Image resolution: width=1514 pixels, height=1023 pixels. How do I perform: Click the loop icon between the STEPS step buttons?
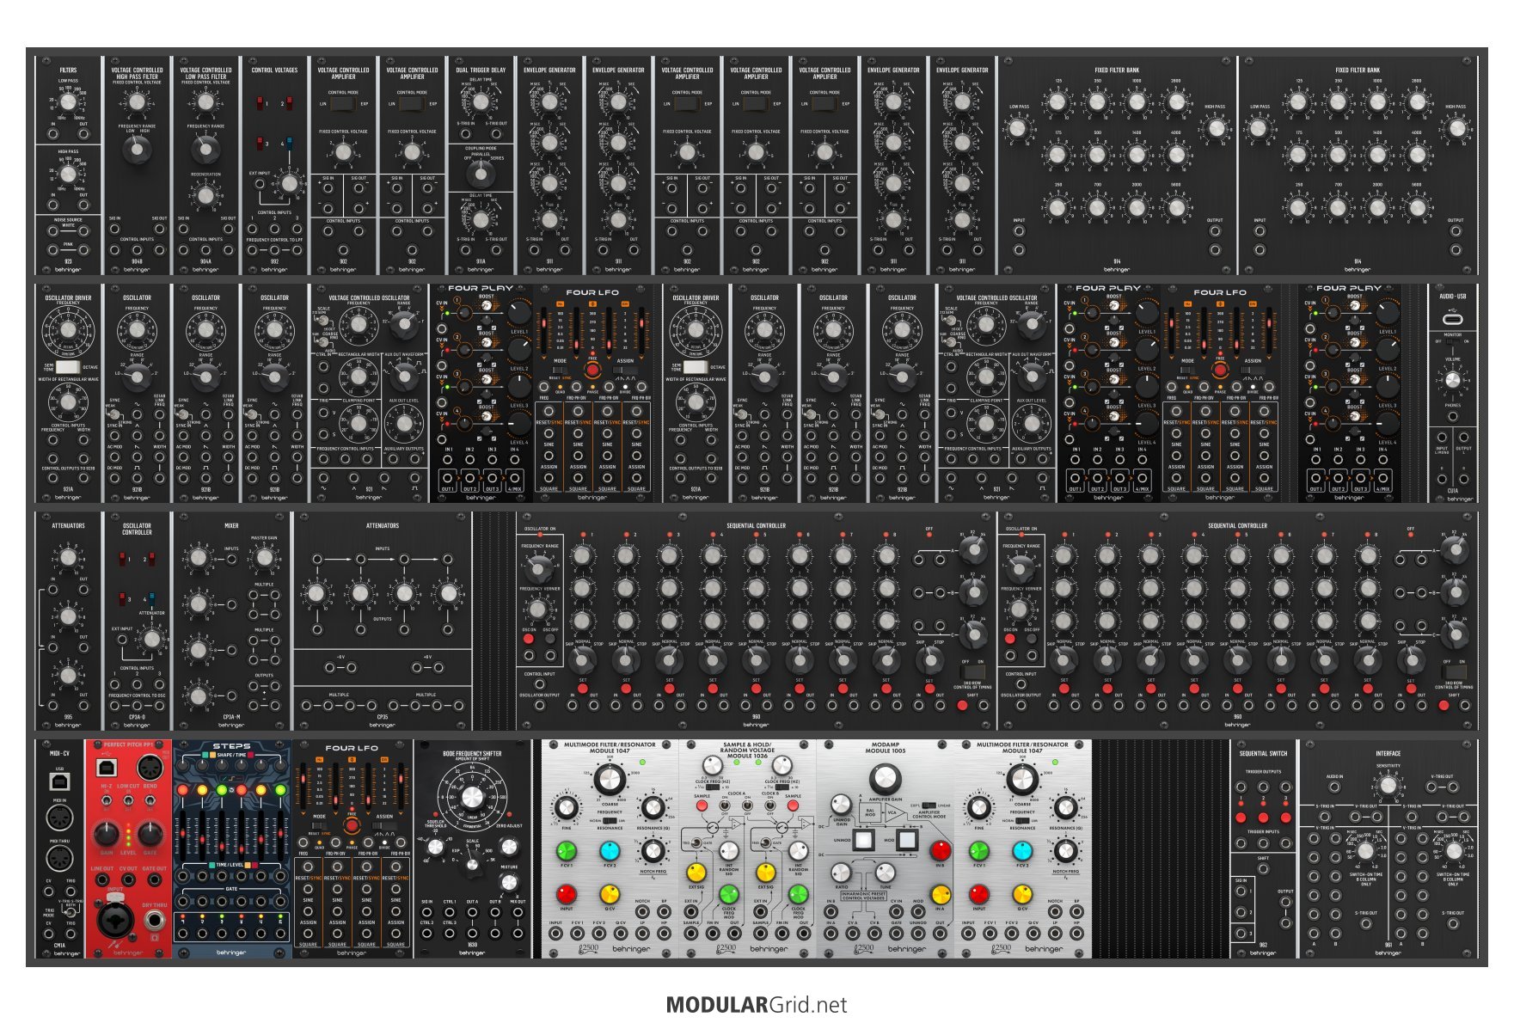[231, 789]
